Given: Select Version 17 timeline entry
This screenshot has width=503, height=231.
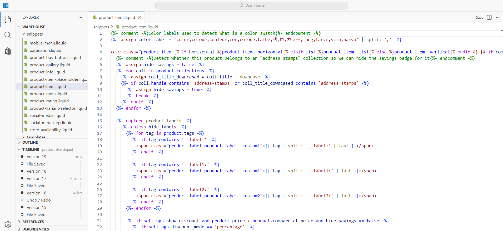Looking at the screenshot, I should 52,178.
